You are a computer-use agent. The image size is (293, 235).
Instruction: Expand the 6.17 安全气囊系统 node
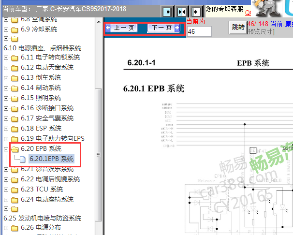point(6,118)
